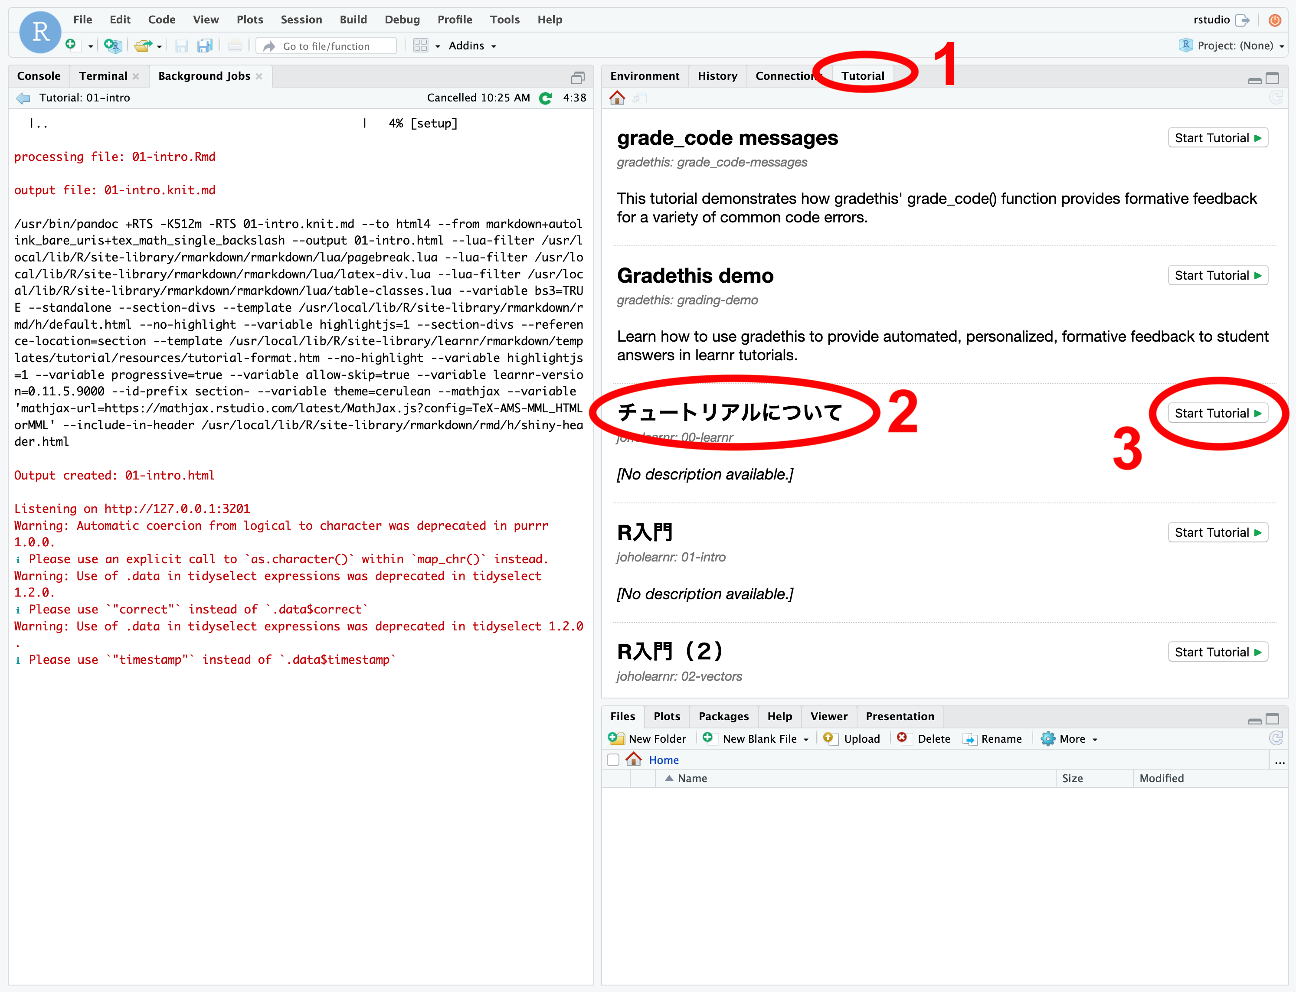
Task: Click the back arrow beside Tutorial: 01-intro
Action: click(23, 98)
